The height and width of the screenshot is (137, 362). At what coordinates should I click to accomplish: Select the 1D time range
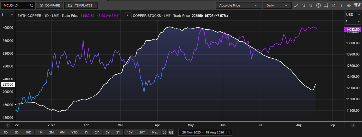(x=6, y=132)
